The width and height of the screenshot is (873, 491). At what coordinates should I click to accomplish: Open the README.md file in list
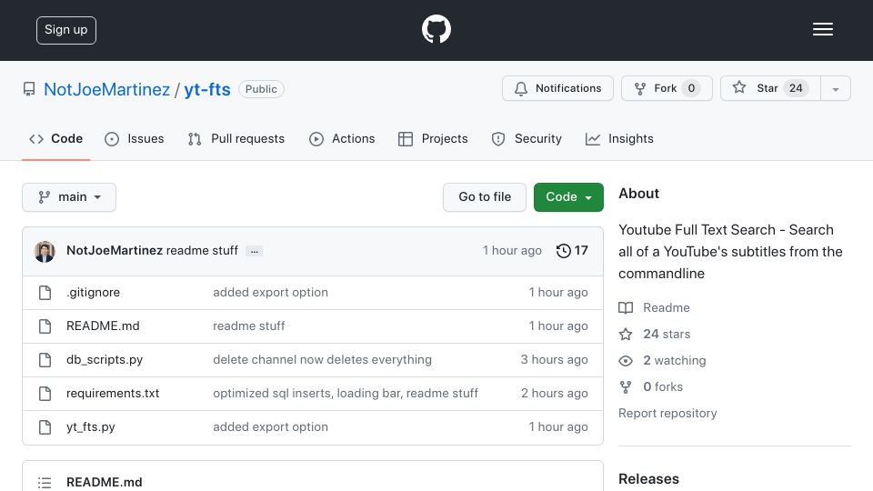(x=103, y=326)
